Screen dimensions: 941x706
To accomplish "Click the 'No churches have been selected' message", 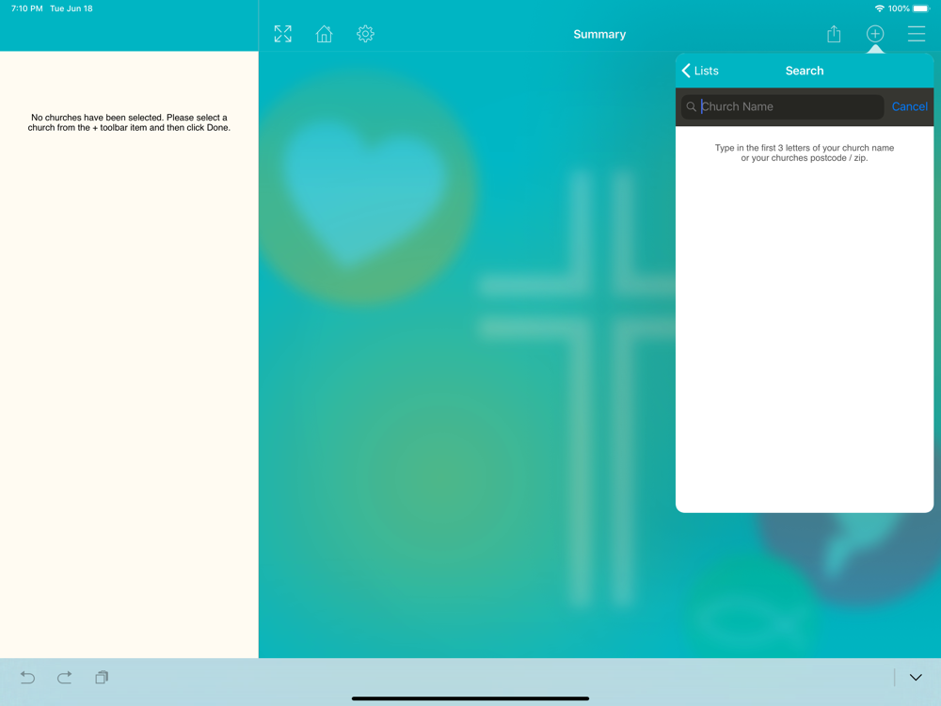I will (x=129, y=122).
